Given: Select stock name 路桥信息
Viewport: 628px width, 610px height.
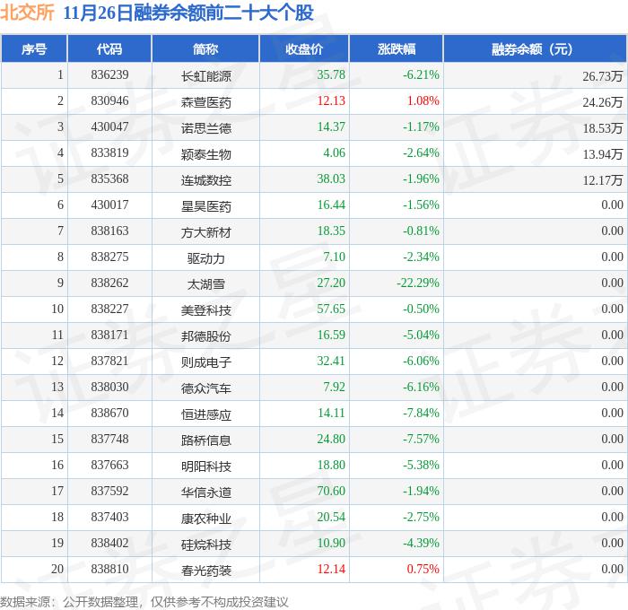Looking at the screenshot, I should [205, 440].
